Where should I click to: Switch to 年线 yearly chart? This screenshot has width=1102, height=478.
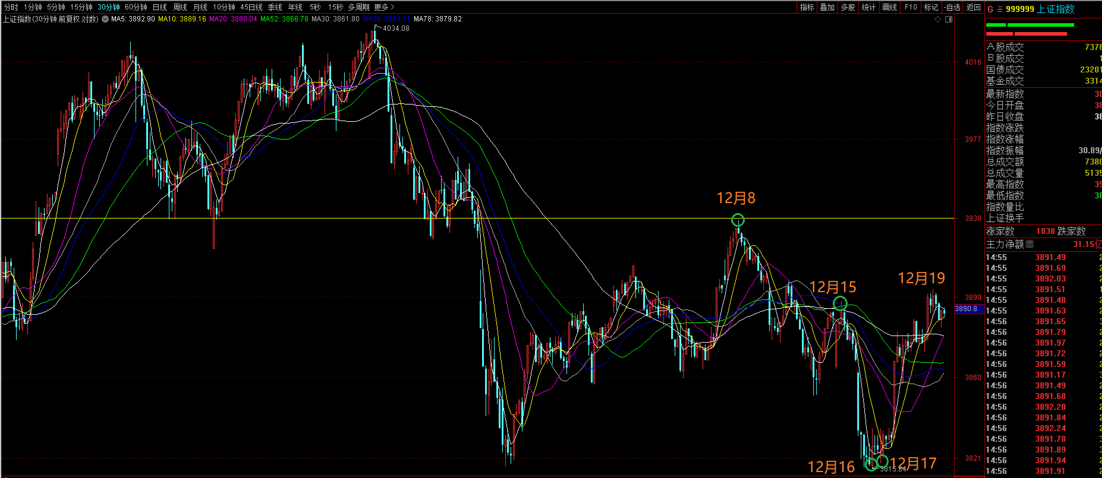(295, 7)
